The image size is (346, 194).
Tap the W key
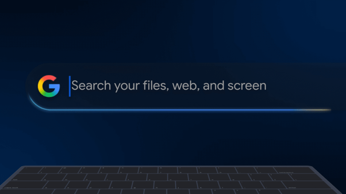(75, 177)
